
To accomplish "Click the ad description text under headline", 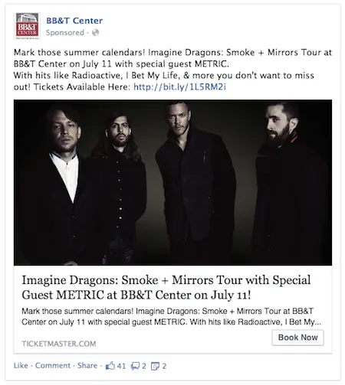I will pyautogui.click(x=171, y=316).
